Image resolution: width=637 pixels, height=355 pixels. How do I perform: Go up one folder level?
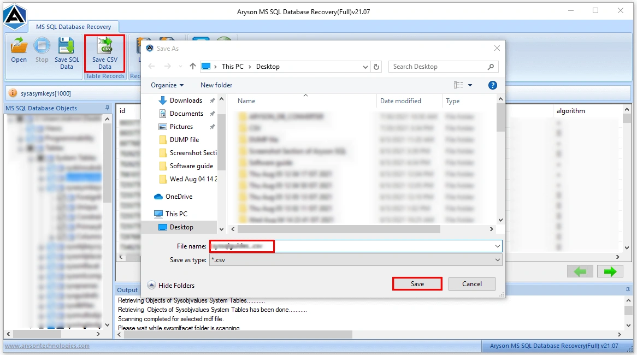point(192,66)
